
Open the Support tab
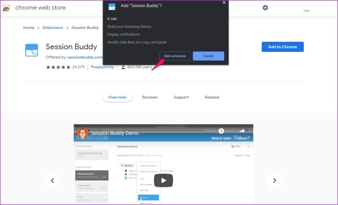181,97
